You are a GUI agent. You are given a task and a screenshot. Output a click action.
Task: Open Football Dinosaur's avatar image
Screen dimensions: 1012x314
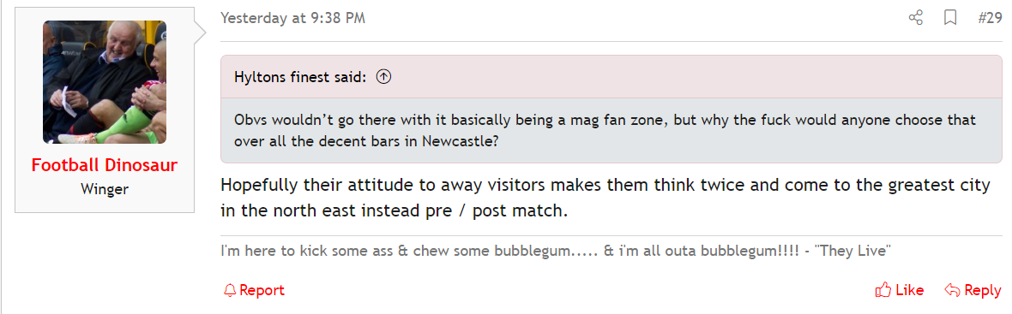(105, 82)
